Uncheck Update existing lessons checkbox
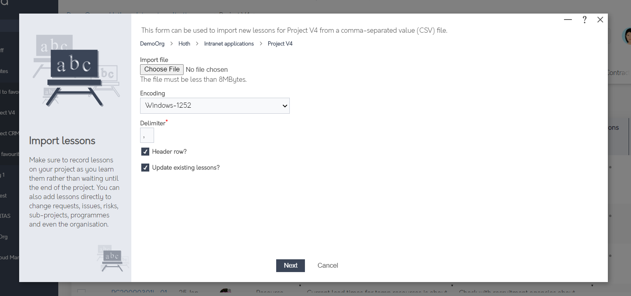 (x=145, y=168)
